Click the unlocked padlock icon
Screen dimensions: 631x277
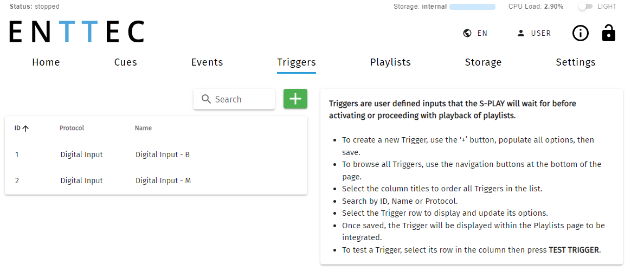[x=609, y=33]
